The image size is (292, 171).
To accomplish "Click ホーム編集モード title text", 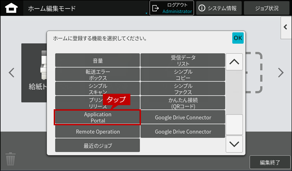I will click(52, 8).
